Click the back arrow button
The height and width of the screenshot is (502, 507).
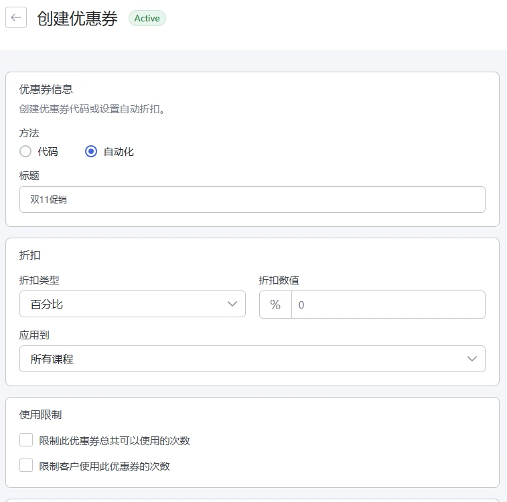[x=16, y=18]
